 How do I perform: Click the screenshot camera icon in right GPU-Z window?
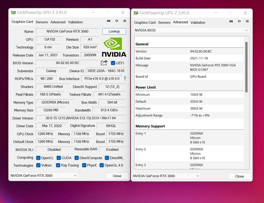click(231, 21)
